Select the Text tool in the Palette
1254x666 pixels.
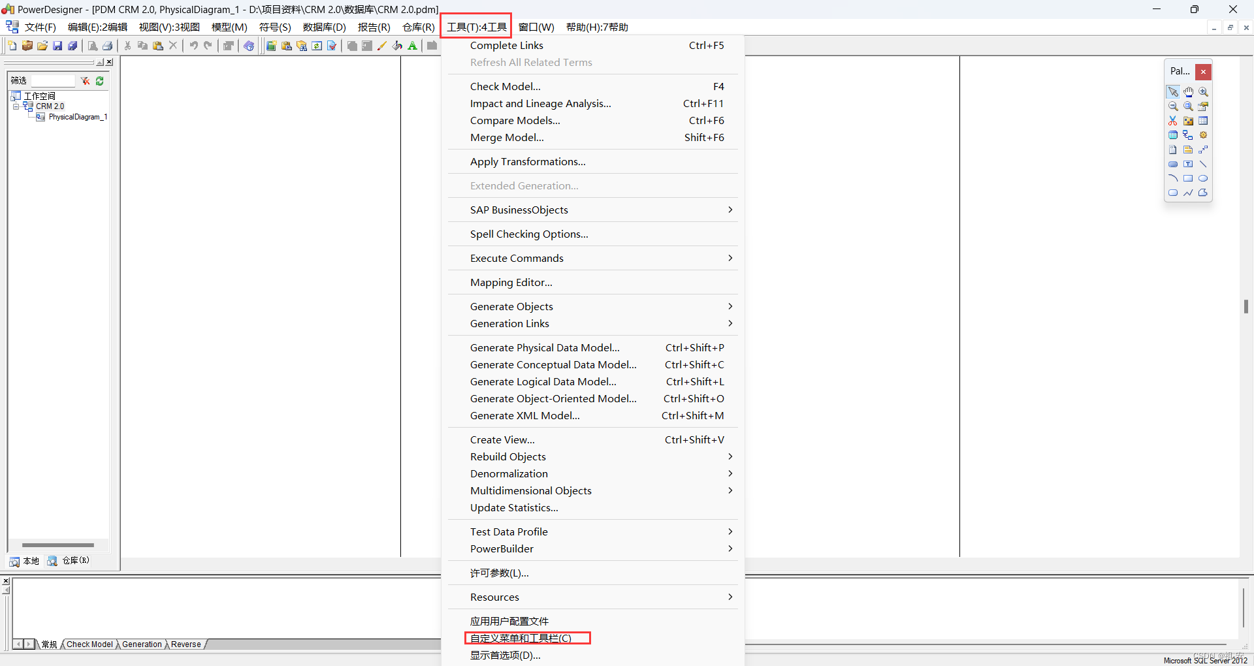(1188, 164)
